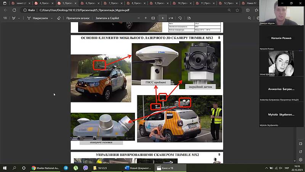Click the інерційний датчик label

(201, 87)
